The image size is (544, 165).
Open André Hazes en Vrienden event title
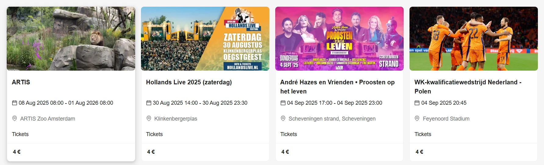coord(337,86)
